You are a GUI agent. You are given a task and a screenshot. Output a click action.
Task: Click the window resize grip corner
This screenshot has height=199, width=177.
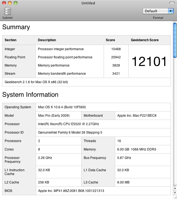pos(175,197)
